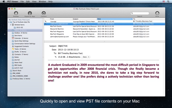Click the Contacts person icon

[x=13, y=54]
